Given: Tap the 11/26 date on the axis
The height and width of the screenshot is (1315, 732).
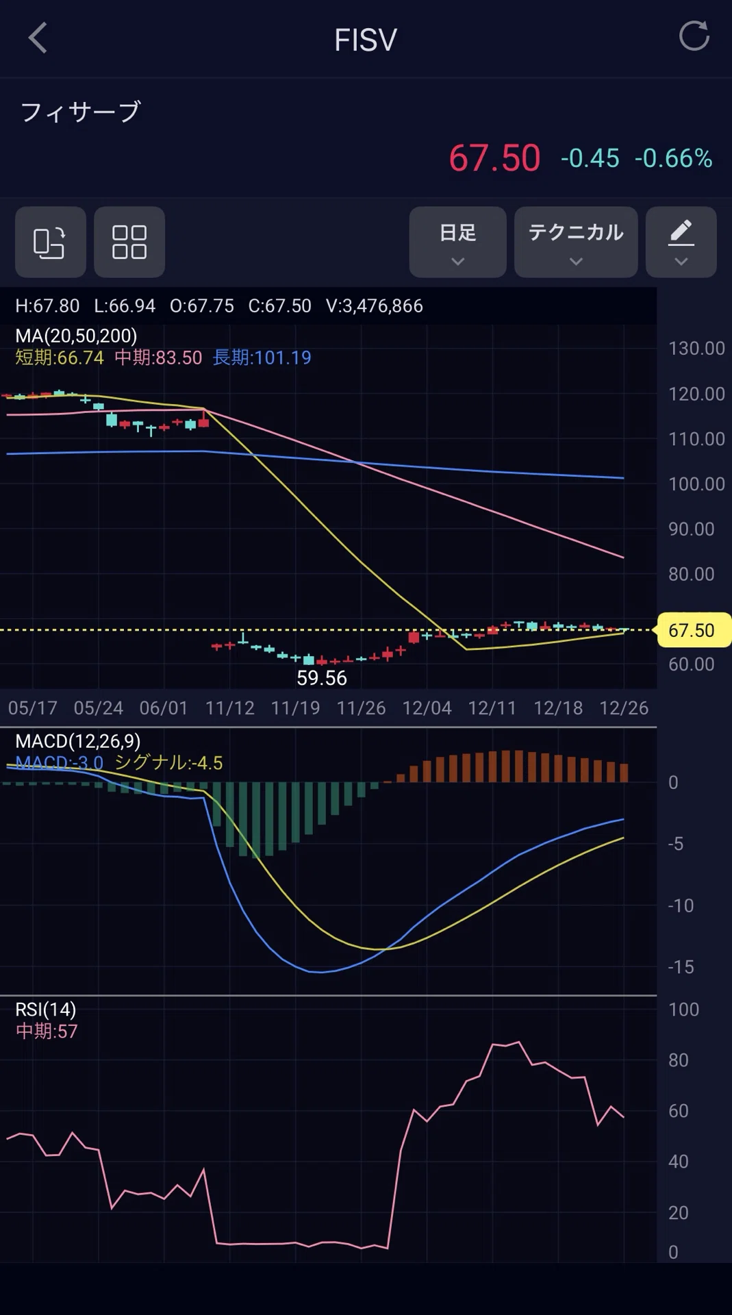Looking at the screenshot, I should pyautogui.click(x=361, y=708).
